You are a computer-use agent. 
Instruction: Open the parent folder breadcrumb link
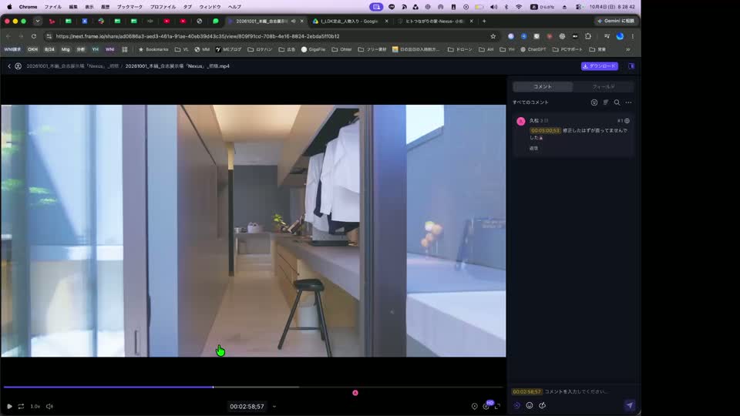tap(72, 66)
